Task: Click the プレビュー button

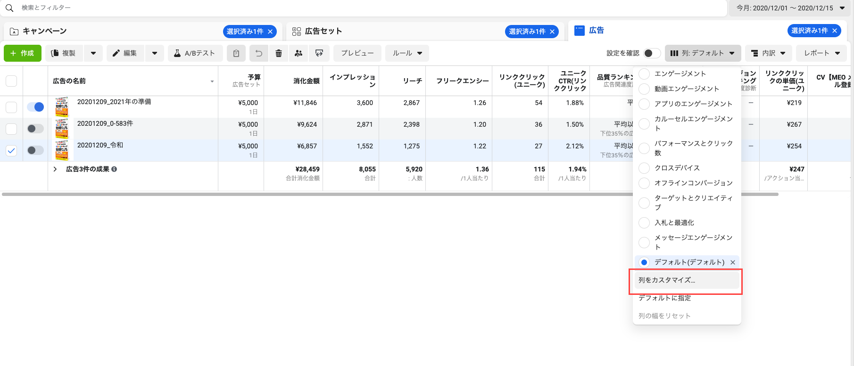Action: (357, 53)
